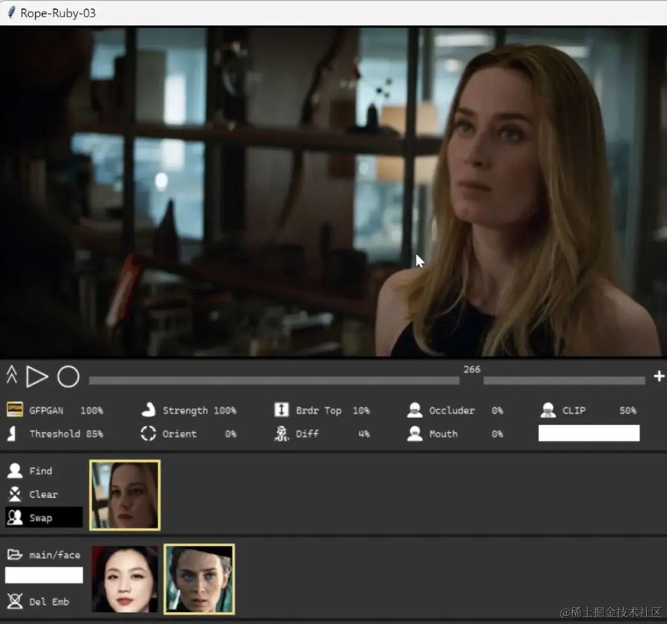Click the Clear button label
The image size is (667, 624).
[43, 495]
